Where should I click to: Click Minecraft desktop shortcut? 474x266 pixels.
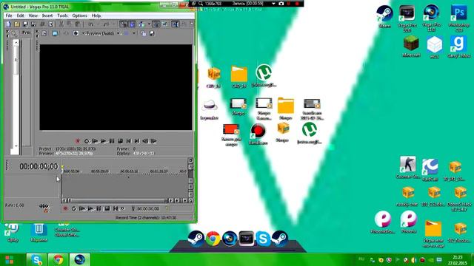pyautogui.click(x=411, y=46)
